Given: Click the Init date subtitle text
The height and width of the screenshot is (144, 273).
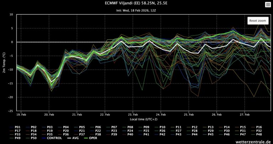Looking at the screenshot, I should tap(136, 10).
